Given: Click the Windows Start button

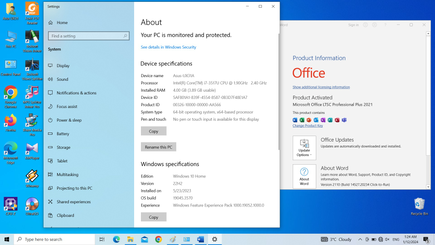Looking at the screenshot, I should point(7,239).
